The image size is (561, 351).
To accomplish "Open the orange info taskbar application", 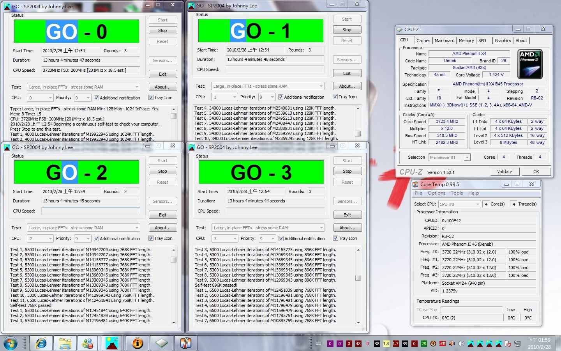I will [x=138, y=343].
